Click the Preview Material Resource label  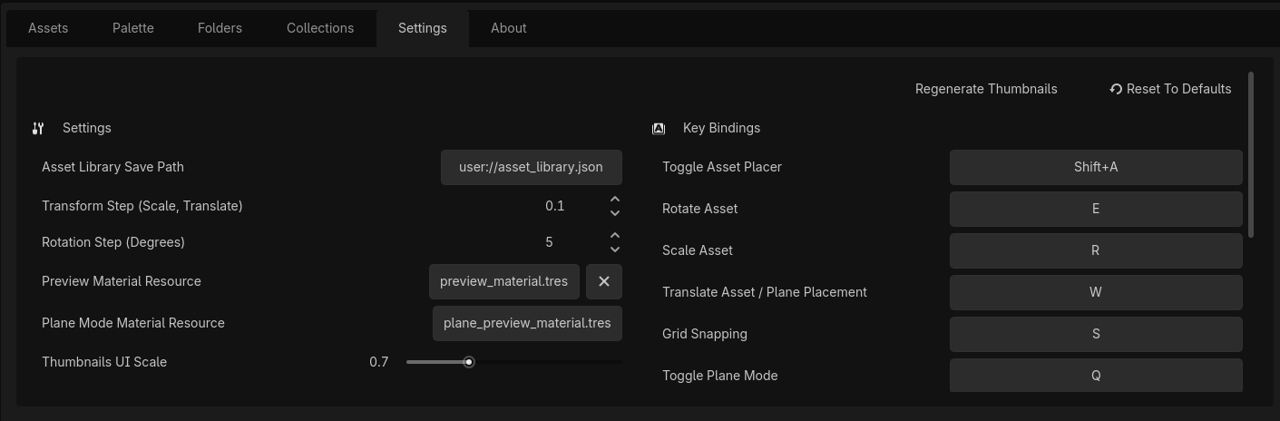(122, 281)
